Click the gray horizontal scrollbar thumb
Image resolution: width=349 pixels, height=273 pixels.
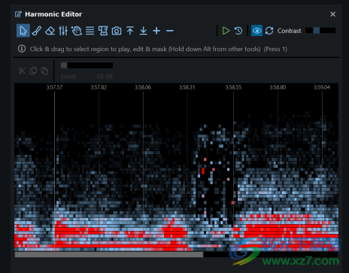109,255
